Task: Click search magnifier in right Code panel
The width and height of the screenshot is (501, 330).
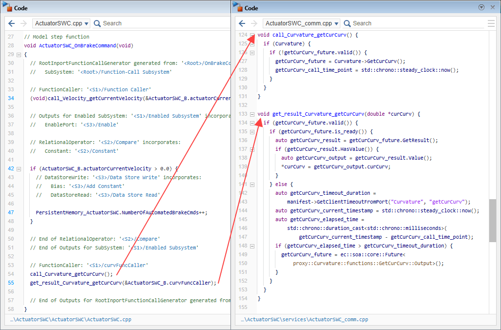Action: (x=347, y=23)
